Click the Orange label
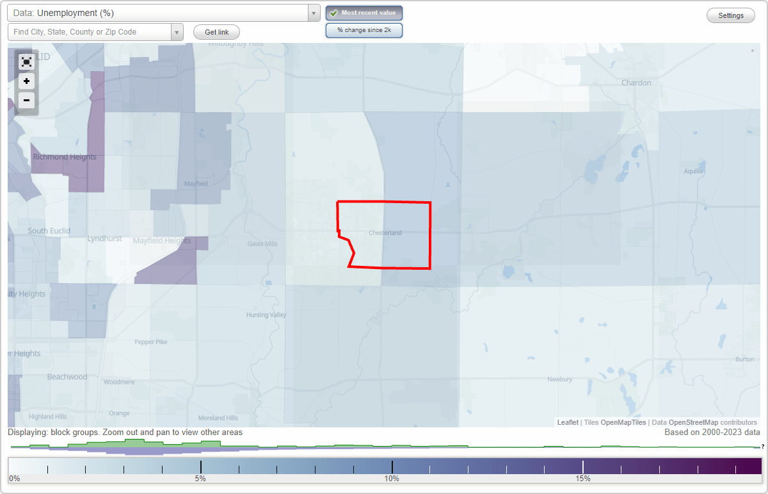Viewport: 768px width, 494px height. point(119,413)
